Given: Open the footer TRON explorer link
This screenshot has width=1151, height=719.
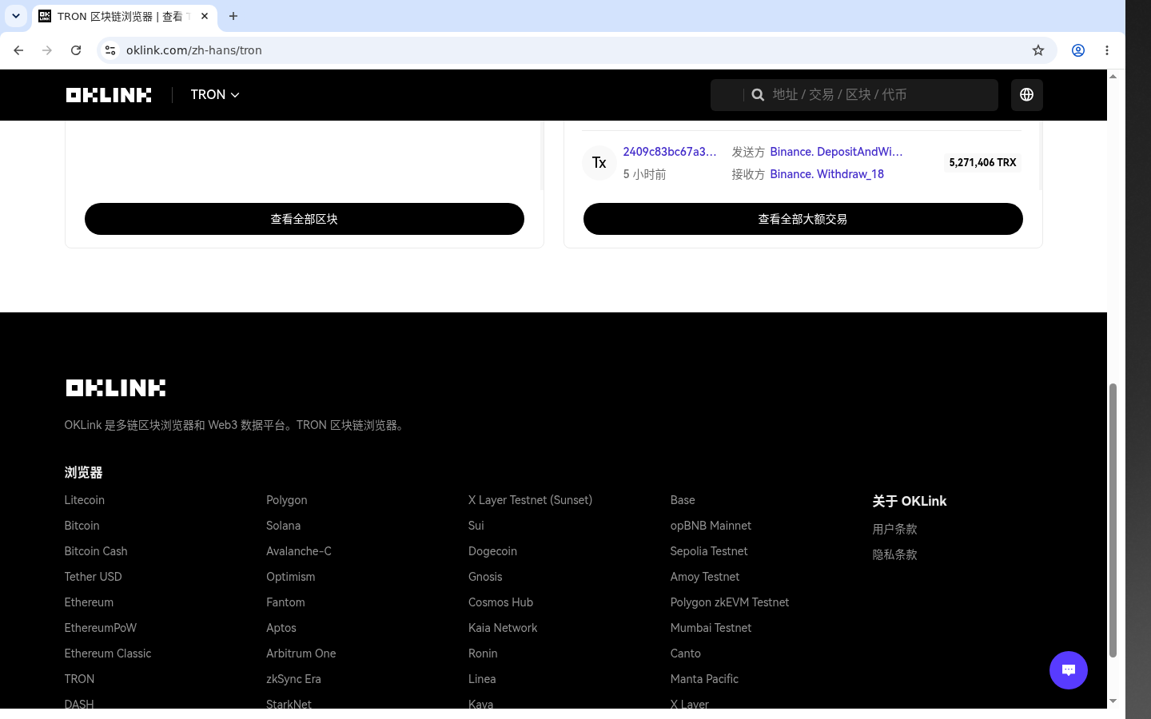Looking at the screenshot, I should coord(79,679).
